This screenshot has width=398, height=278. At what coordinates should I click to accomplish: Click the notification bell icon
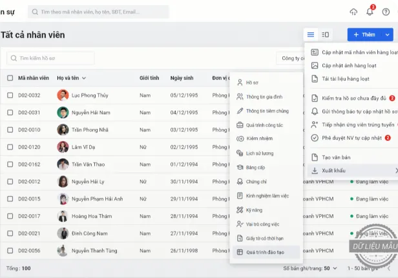370,12
